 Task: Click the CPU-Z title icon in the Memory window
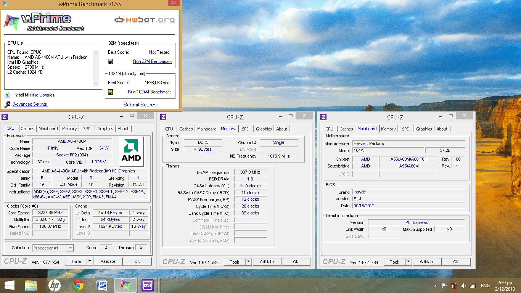pos(163,117)
